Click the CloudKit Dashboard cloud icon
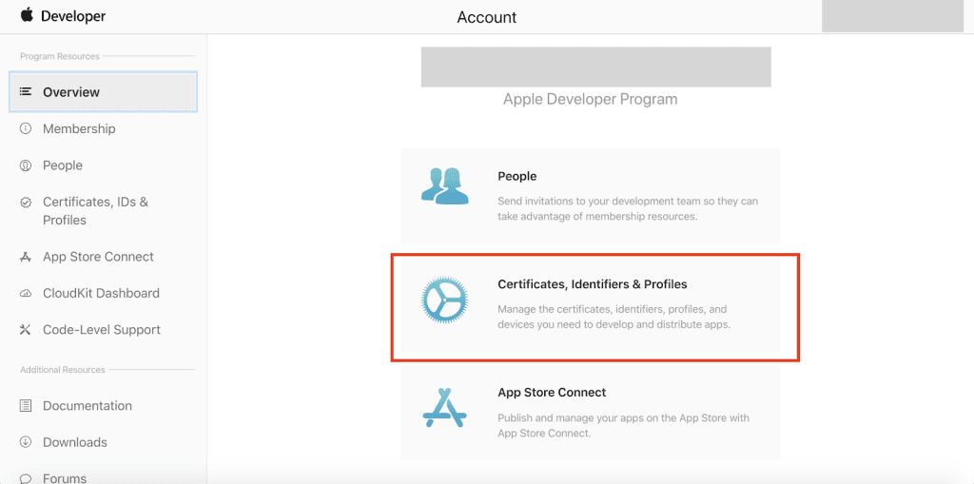The image size is (974, 484). [26, 293]
